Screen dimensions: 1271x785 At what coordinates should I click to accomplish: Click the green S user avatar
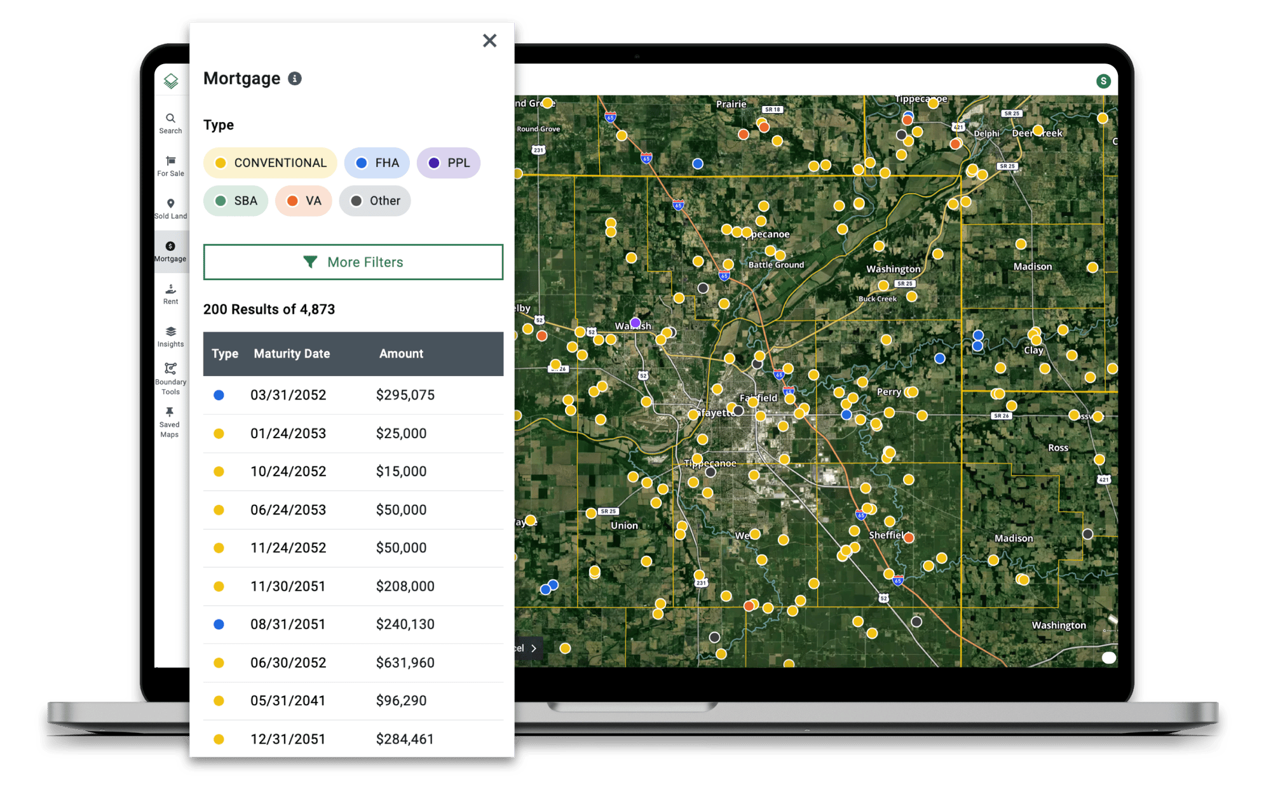click(1103, 81)
